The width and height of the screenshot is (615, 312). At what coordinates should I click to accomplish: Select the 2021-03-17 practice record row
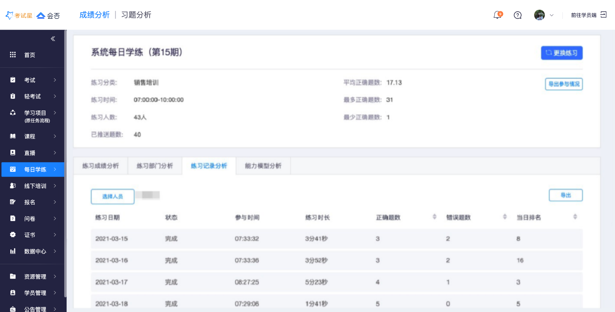pyautogui.click(x=337, y=282)
